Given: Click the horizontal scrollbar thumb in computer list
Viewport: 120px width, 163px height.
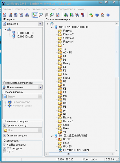Looking at the screenshot, I should point(69,154).
